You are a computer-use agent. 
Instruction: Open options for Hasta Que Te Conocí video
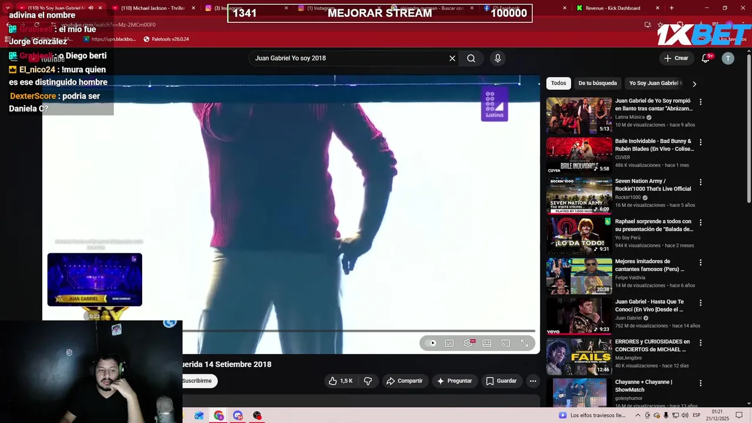(x=700, y=303)
